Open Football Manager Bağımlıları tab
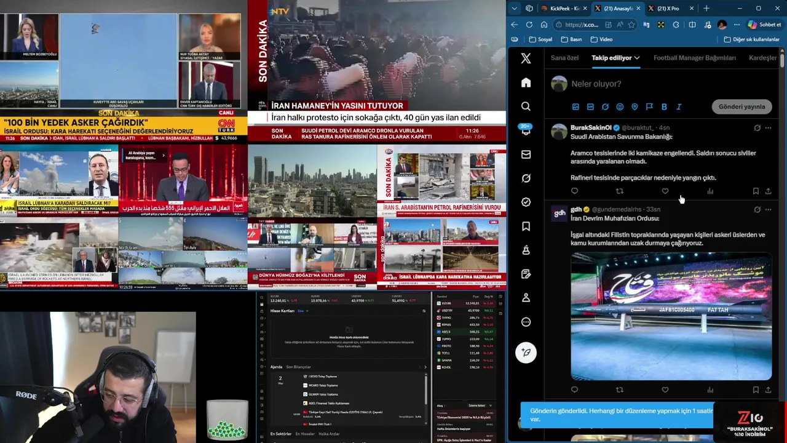This screenshot has height=443, width=787. pyautogui.click(x=695, y=58)
